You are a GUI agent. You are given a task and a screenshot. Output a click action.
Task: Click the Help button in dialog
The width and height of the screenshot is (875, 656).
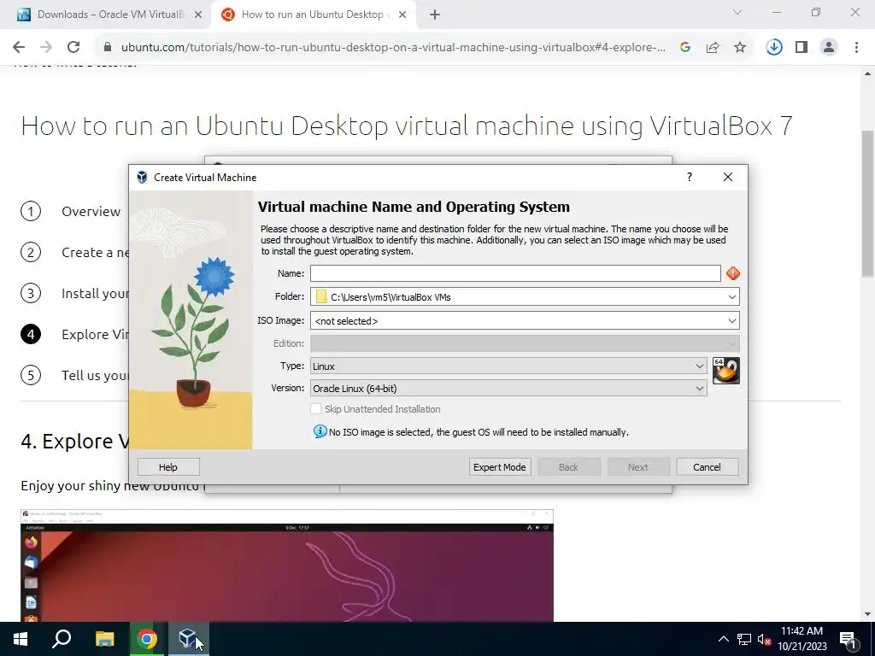(x=168, y=467)
